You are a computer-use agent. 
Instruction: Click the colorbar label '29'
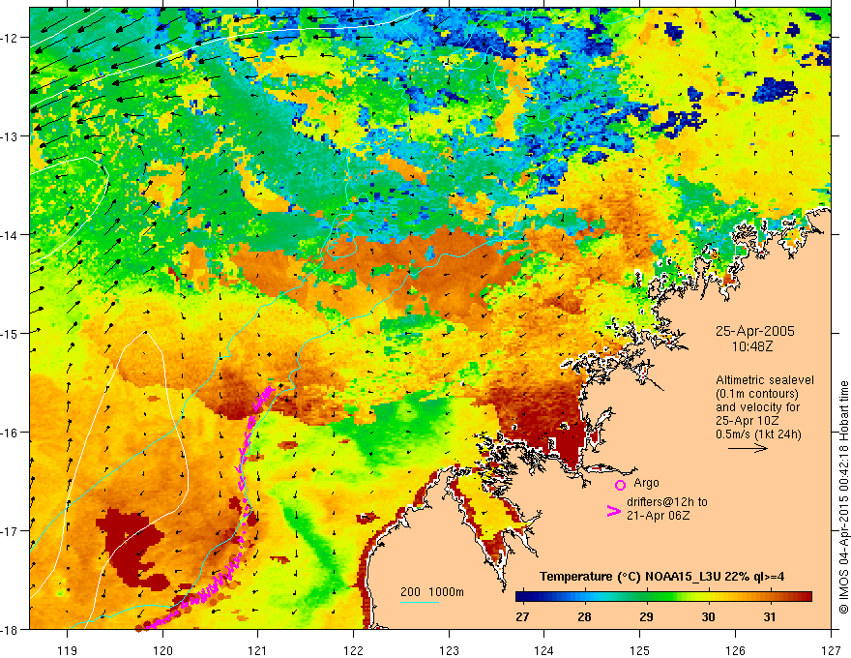coord(646,617)
